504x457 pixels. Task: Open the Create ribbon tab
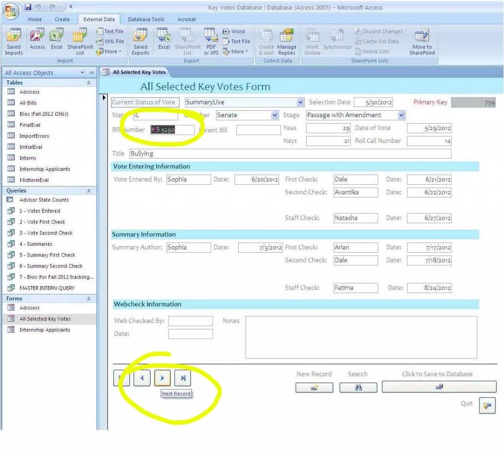click(x=62, y=19)
